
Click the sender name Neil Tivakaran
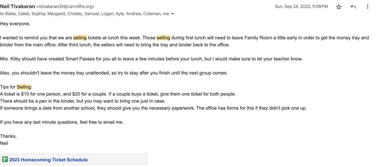tap(17, 6)
